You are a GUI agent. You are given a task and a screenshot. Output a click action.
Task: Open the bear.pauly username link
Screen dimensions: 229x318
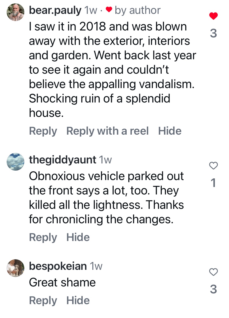[x=55, y=11]
